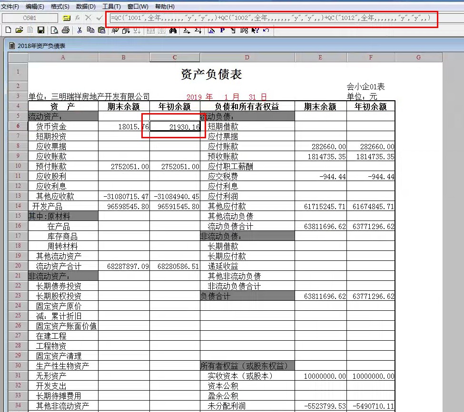
Task: Select column D header
Action: (247, 57)
